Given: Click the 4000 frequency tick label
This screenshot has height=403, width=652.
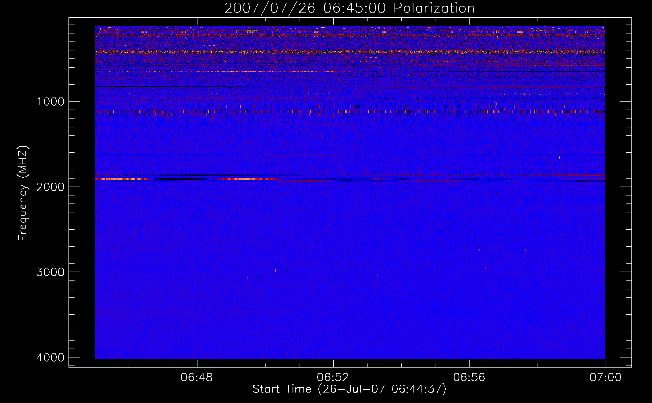Looking at the screenshot, I should 50,357.
